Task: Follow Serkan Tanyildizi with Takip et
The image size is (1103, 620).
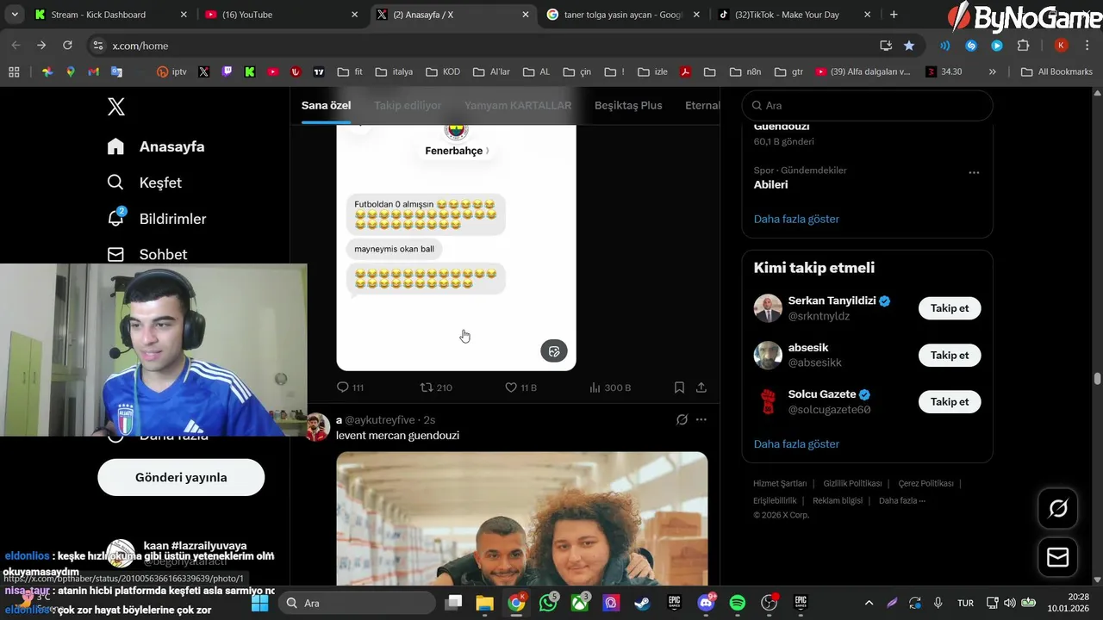Action: pos(950,308)
